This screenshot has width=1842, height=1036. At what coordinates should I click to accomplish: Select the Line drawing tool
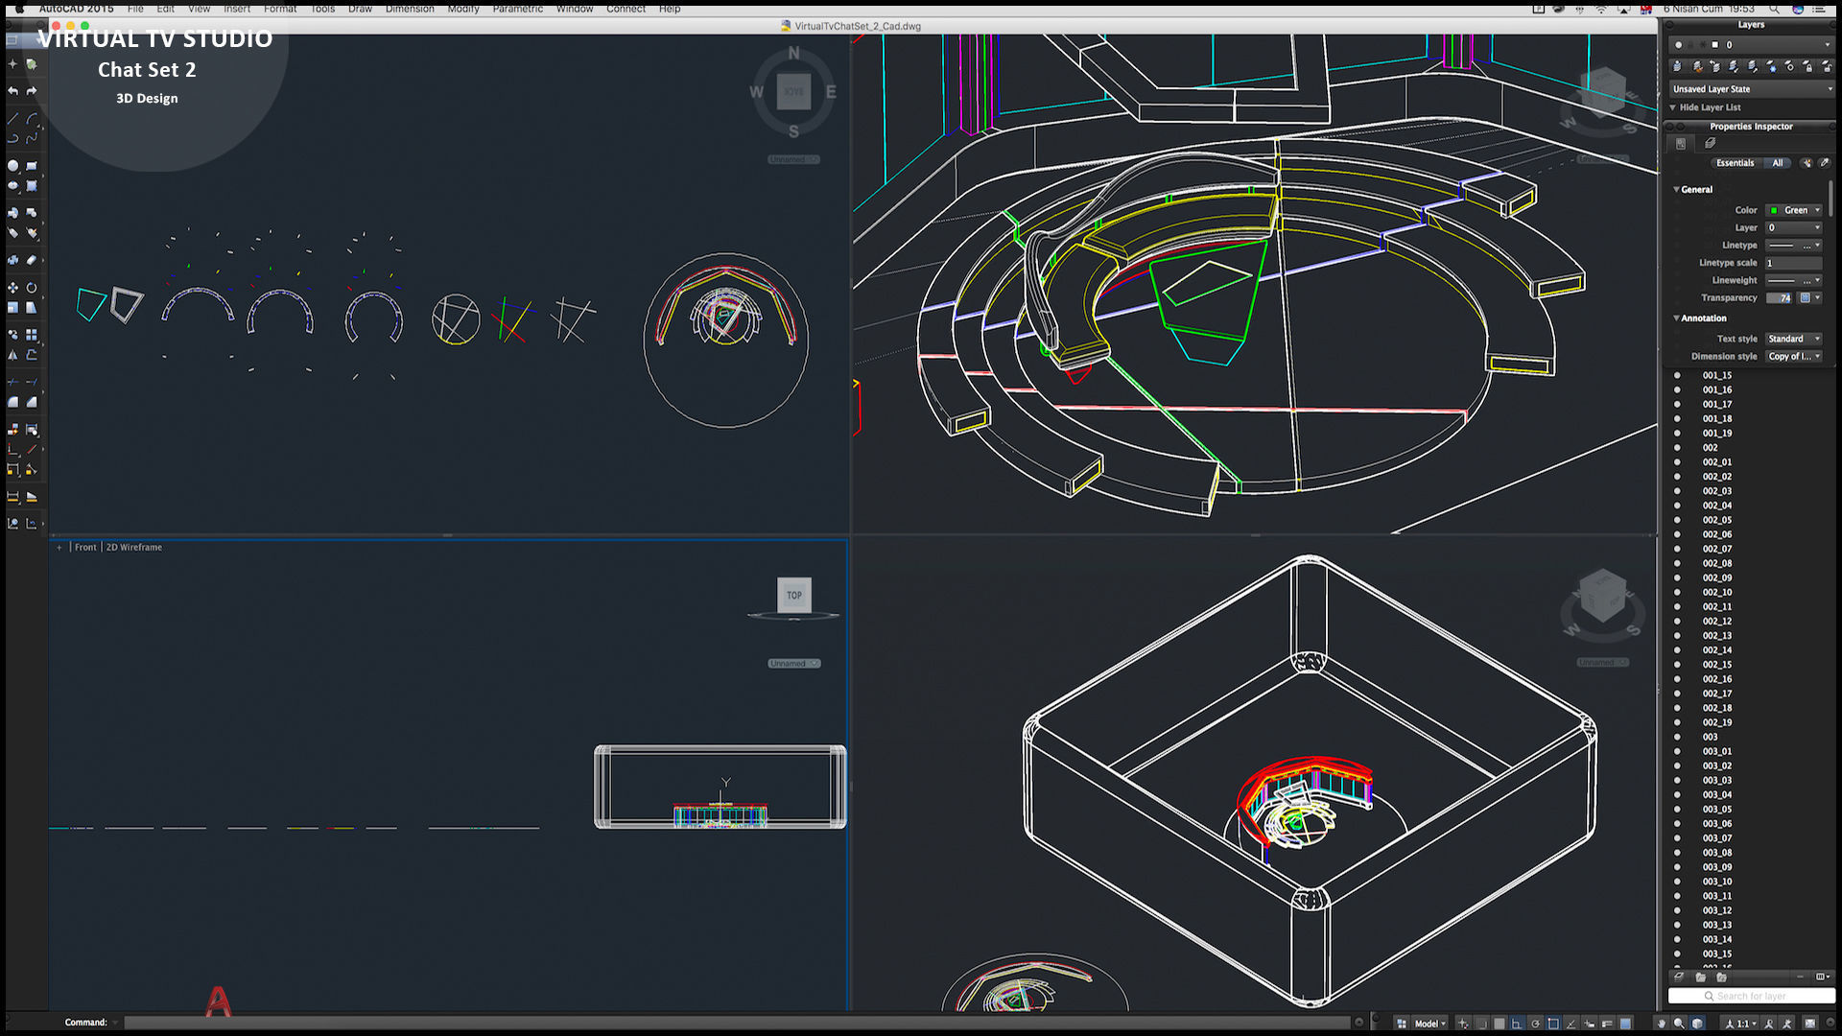[12, 120]
